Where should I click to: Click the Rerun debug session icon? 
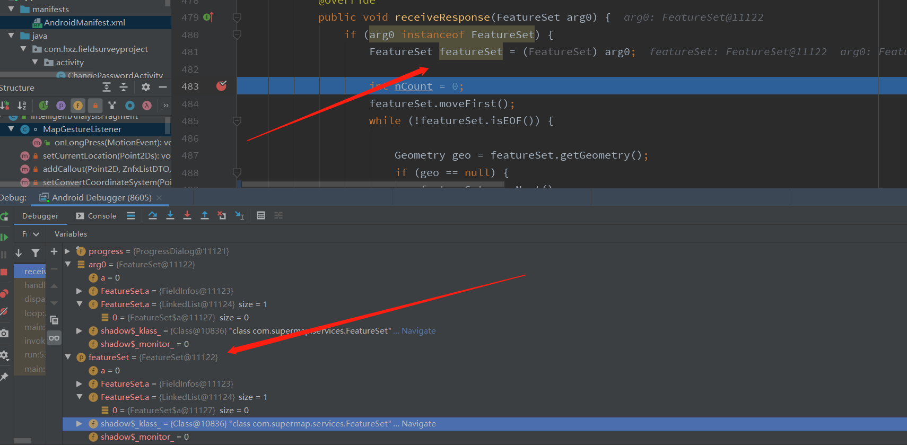(4, 216)
